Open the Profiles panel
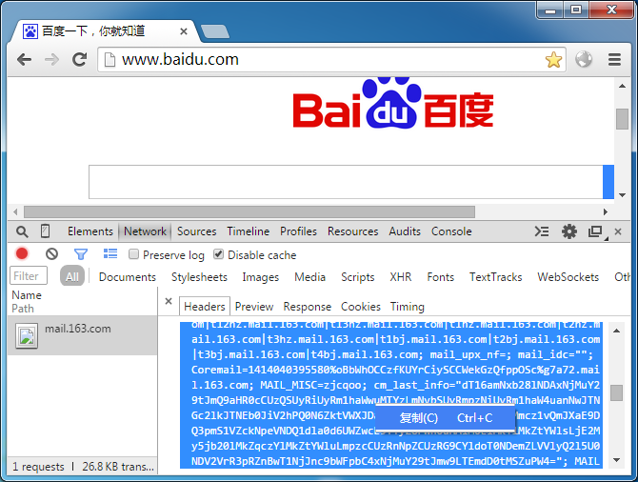This screenshot has width=638, height=482. [x=298, y=231]
